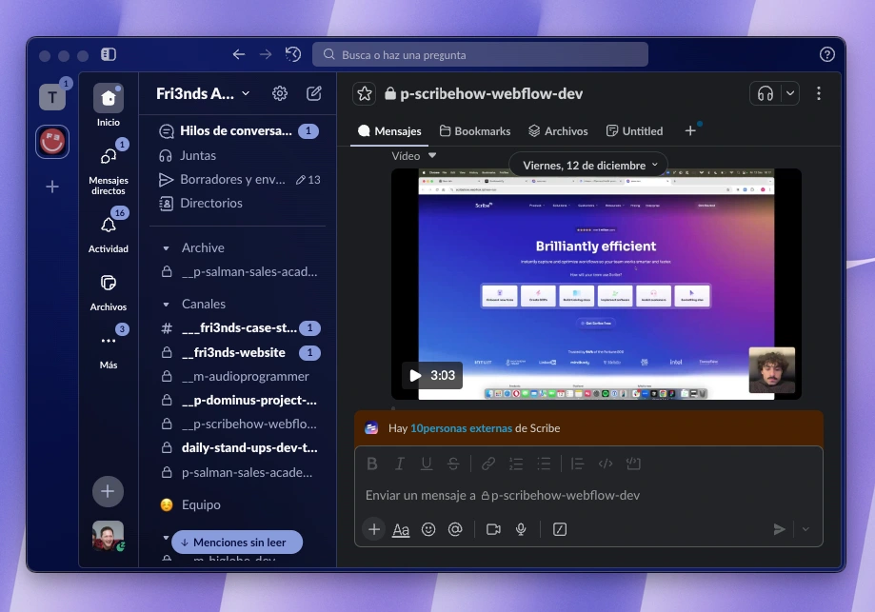Image resolution: width=875 pixels, height=612 pixels.
Task: Open the help question mark icon
Action: (827, 54)
